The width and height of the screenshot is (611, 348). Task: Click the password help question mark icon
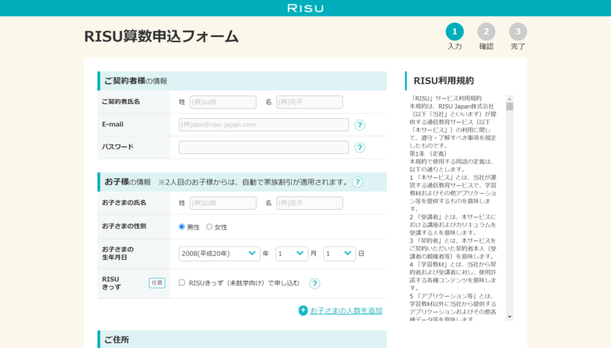(x=359, y=147)
